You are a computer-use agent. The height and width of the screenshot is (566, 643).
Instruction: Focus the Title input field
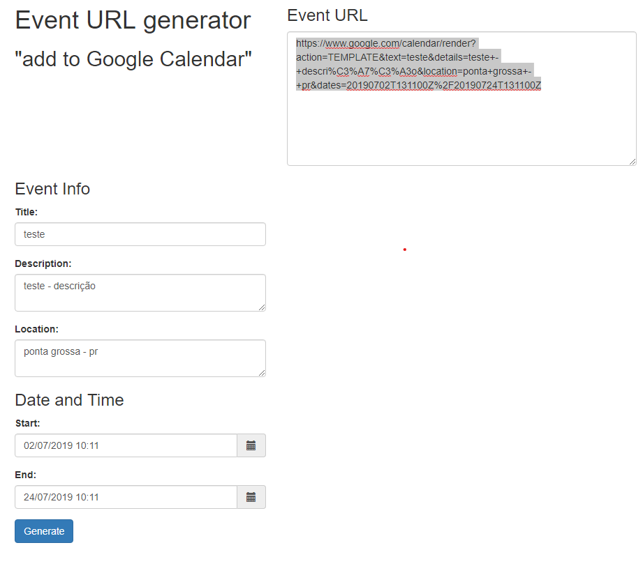coord(140,234)
